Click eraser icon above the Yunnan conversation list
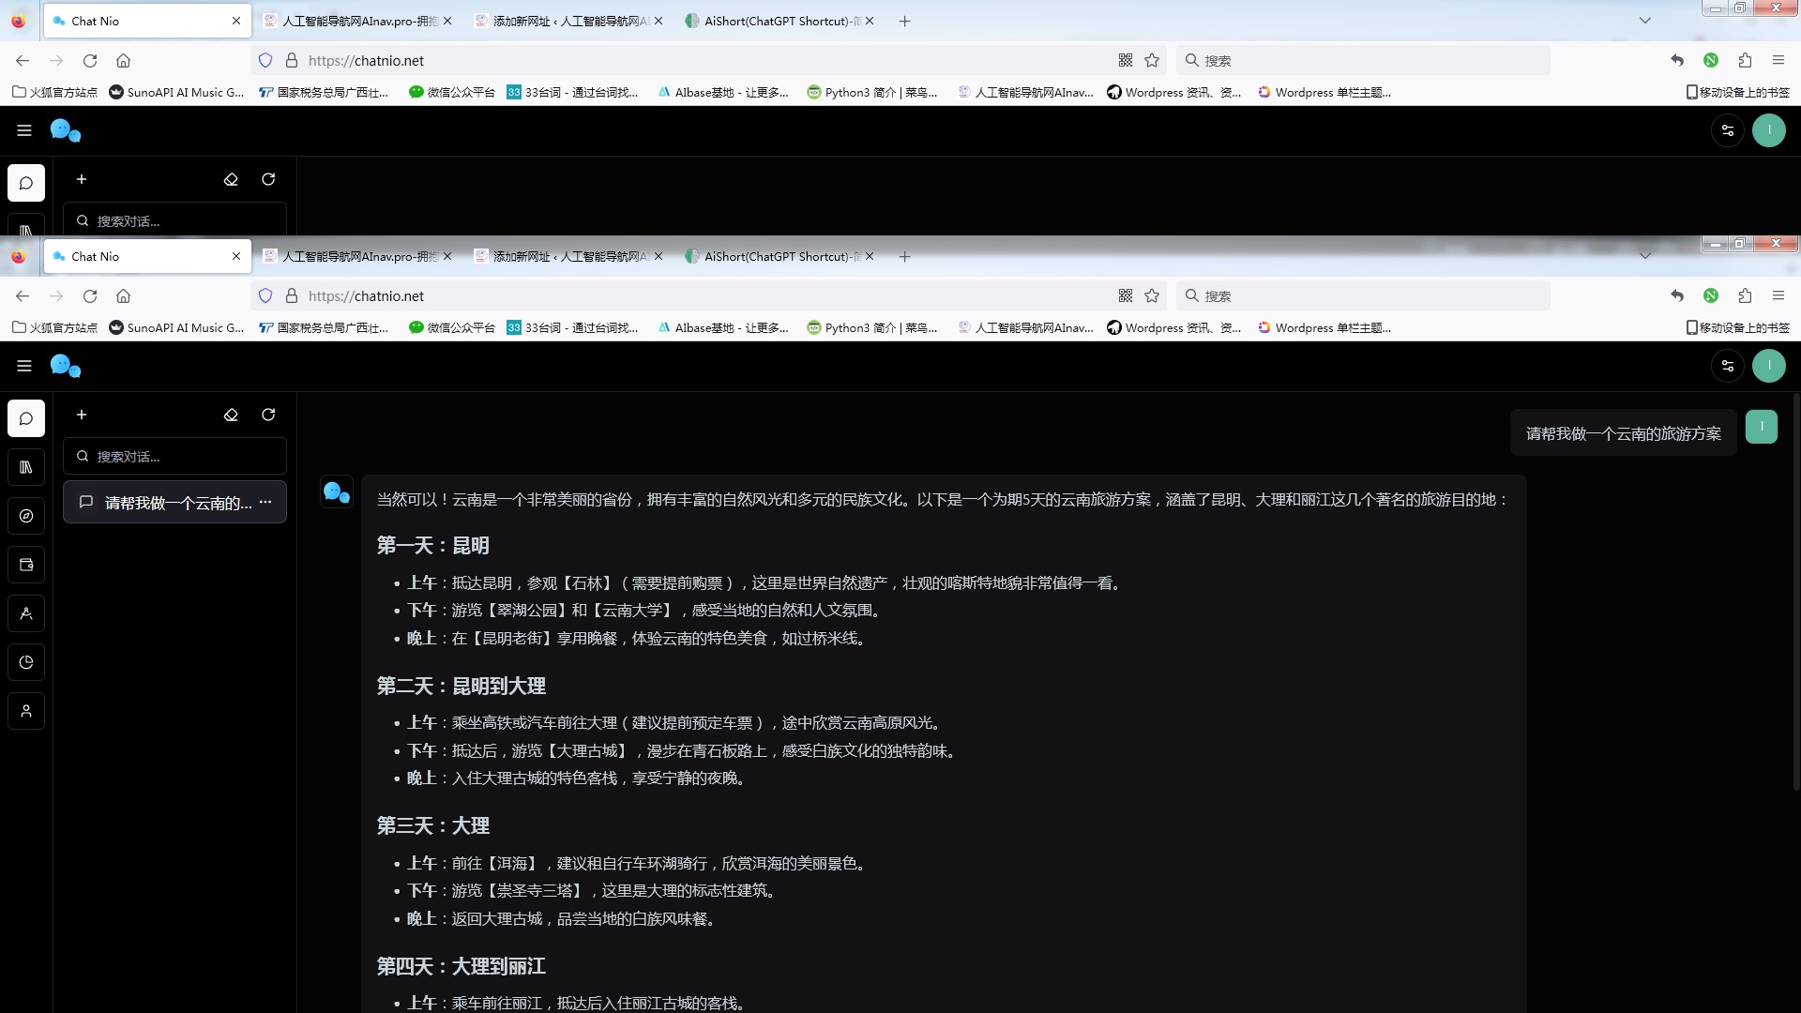The image size is (1801, 1013). pyautogui.click(x=231, y=415)
